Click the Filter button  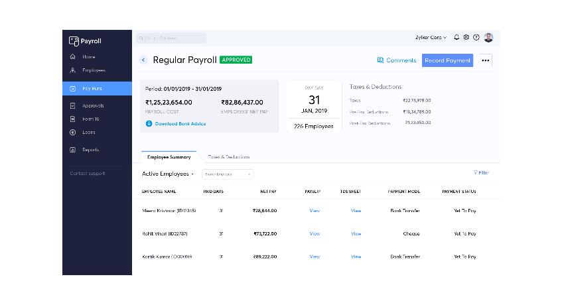click(x=481, y=172)
